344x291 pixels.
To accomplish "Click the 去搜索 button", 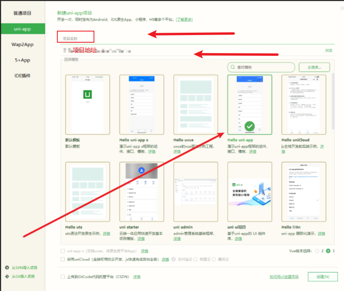I will point(314,67).
